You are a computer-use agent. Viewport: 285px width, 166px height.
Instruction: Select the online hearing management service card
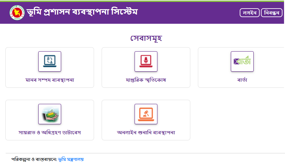point(146,120)
